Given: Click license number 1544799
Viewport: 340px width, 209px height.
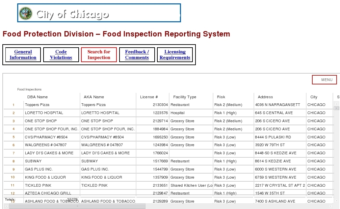Looking at the screenshot, I should click(160, 169).
